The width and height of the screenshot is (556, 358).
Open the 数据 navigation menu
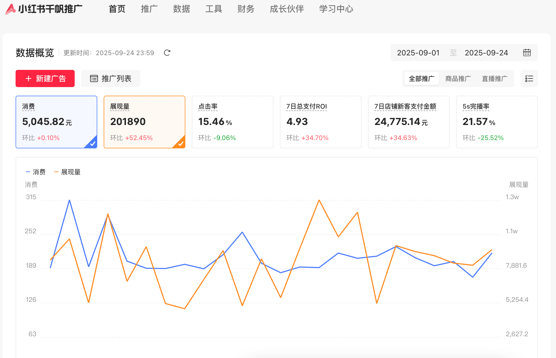tap(181, 9)
